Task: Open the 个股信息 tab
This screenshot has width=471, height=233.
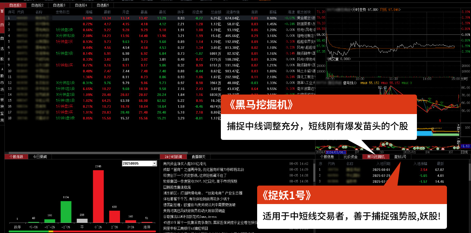Action: point(327,157)
